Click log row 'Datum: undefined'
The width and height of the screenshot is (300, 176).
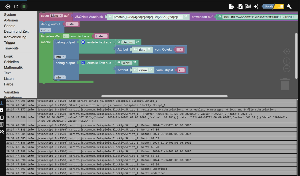coord(151,169)
